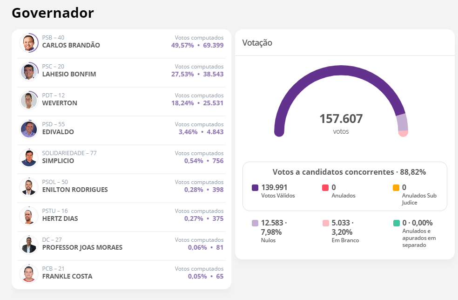Select Weverton's profile picture
This screenshot has width=458, height=300.
tap(29, 101)
